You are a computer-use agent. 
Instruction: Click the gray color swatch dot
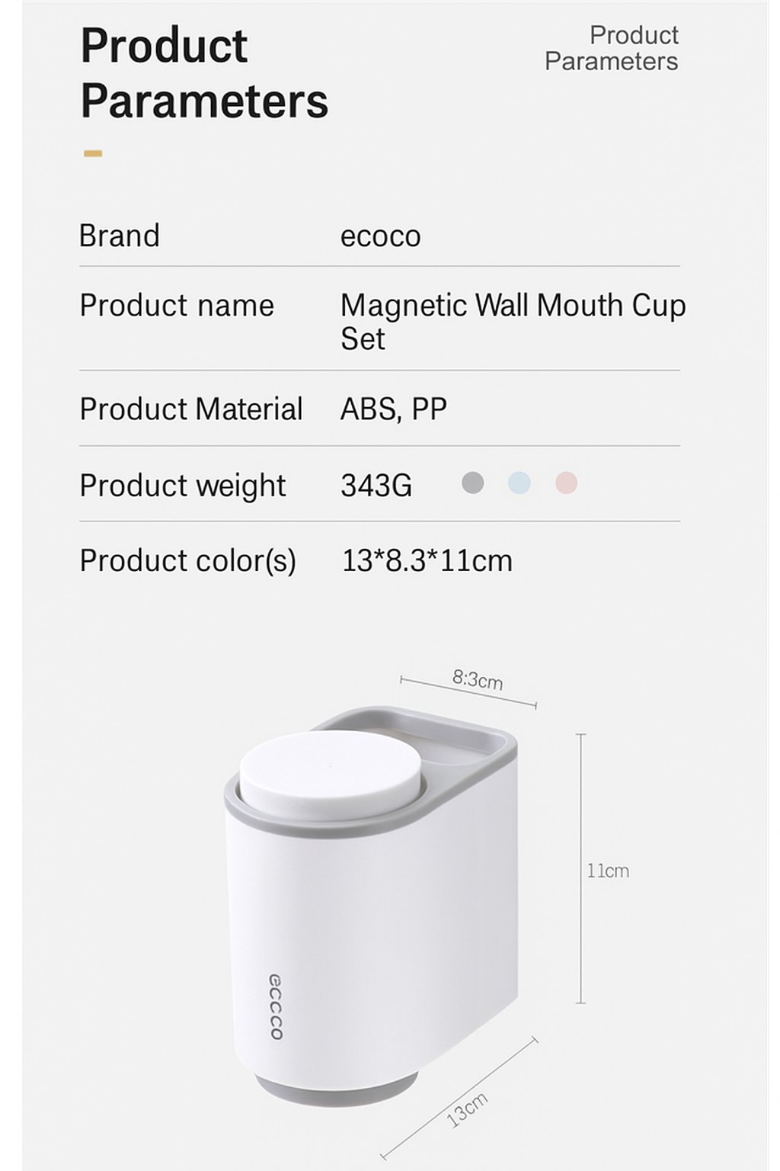pos(472,483)
